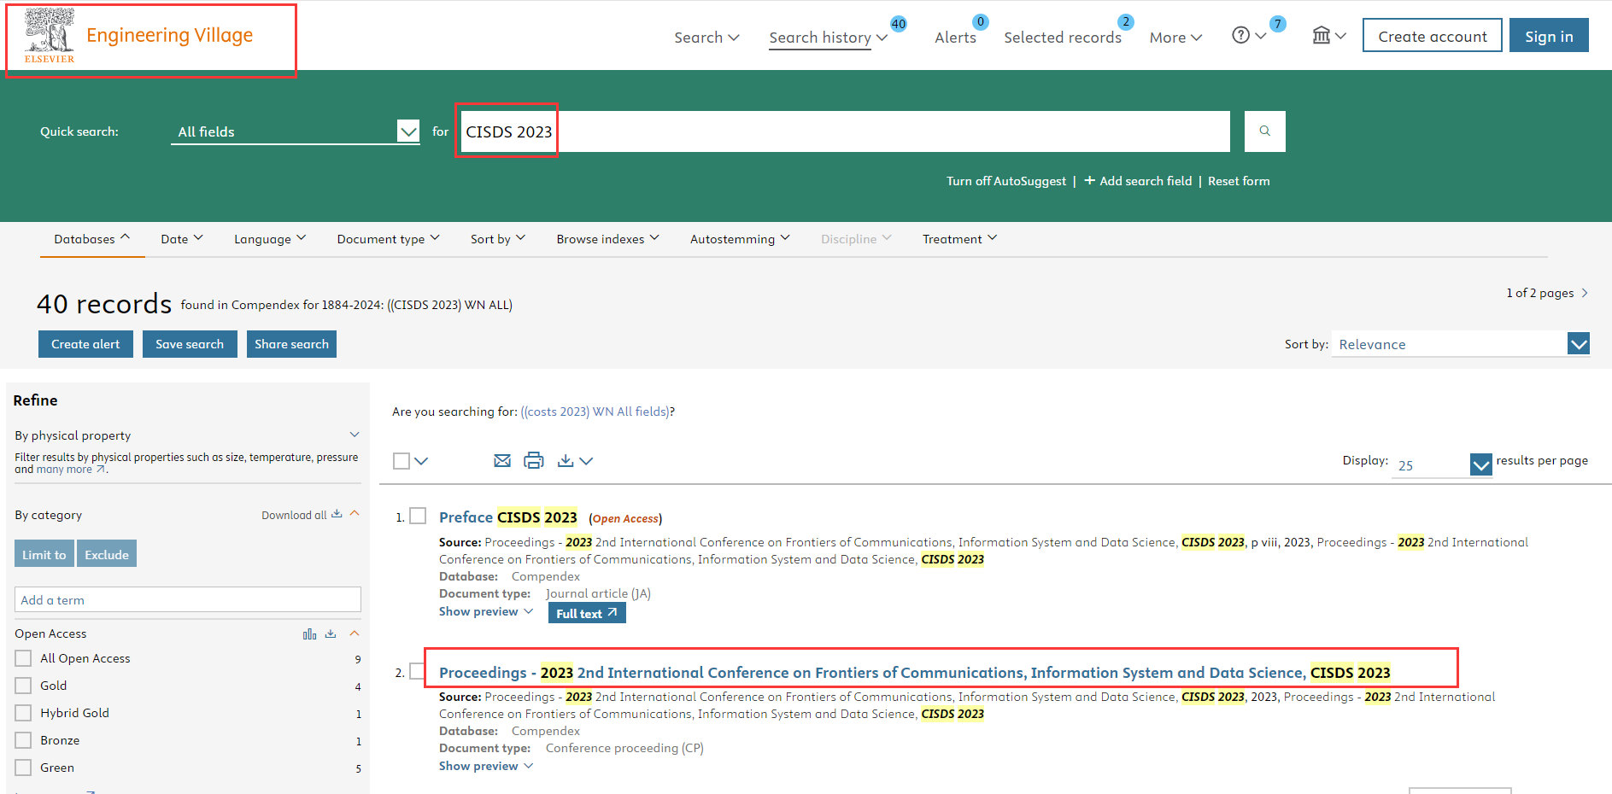Viewport: 1612px width, 794px height.
Task: Click the magnifier search submit button
Action: 1264,131
